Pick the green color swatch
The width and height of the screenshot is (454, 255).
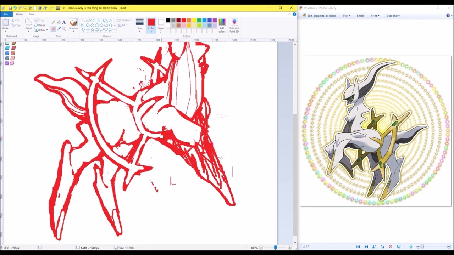[x=199, y=20]
